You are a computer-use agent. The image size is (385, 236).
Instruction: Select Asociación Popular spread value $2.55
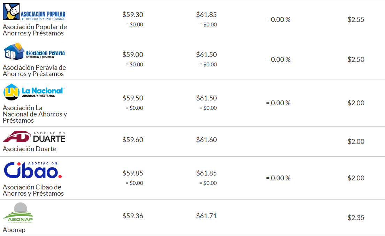[x=356, y=19]
